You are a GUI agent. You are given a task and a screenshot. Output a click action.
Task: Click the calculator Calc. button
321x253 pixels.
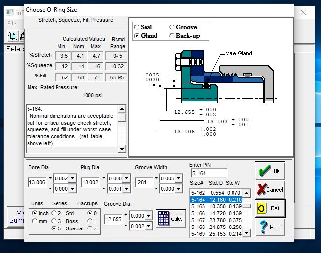[x=171, y=219]
